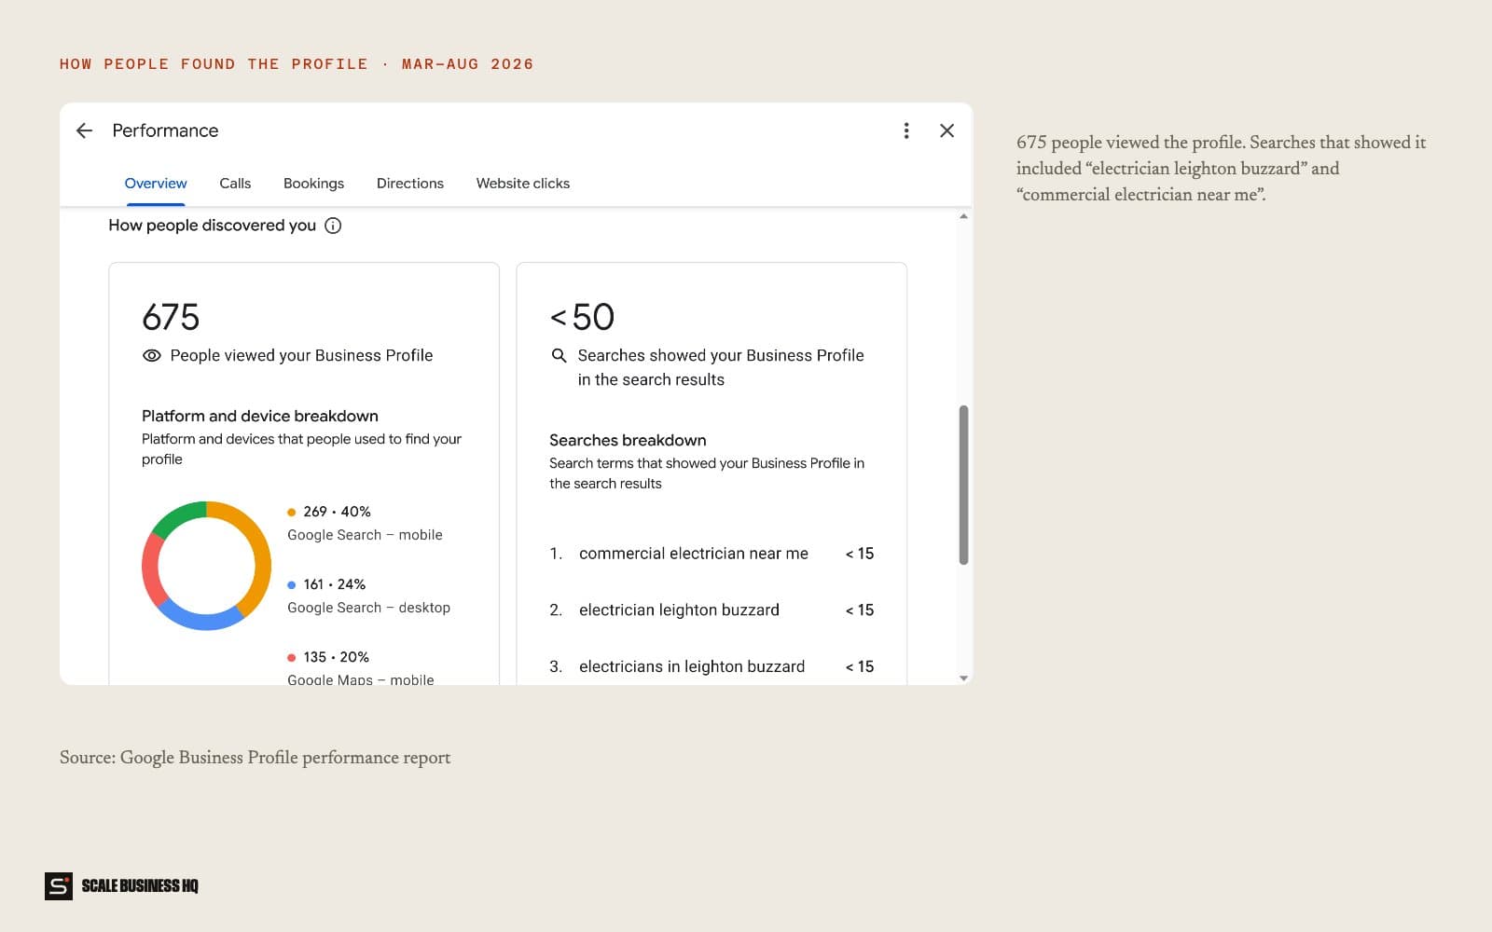Click the '135 · 20%' value
1492x932 pixels.
[336, 657]
